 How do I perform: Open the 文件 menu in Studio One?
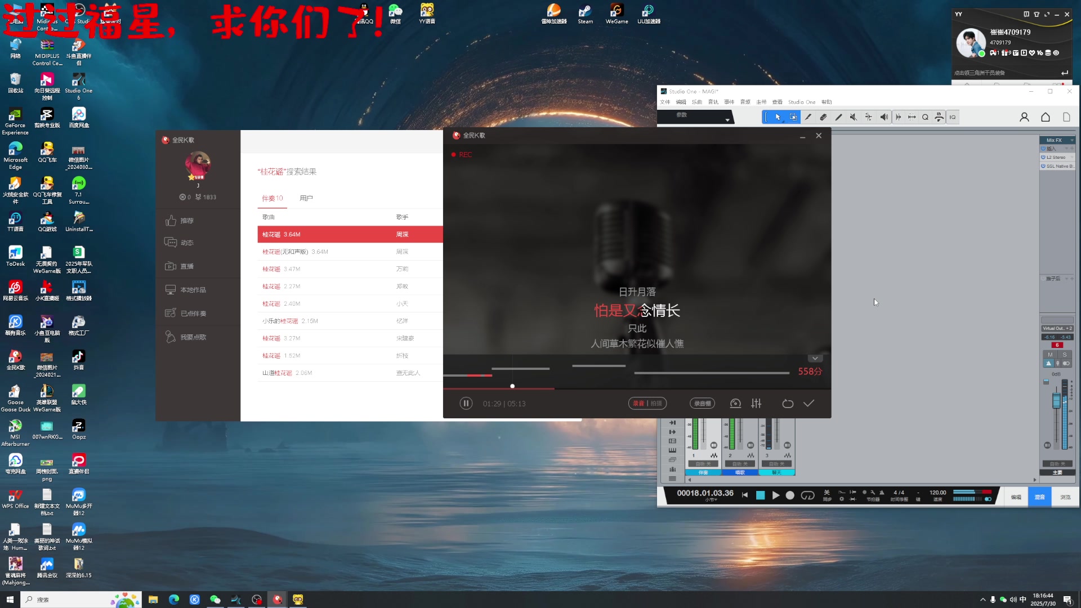(665, 102)
